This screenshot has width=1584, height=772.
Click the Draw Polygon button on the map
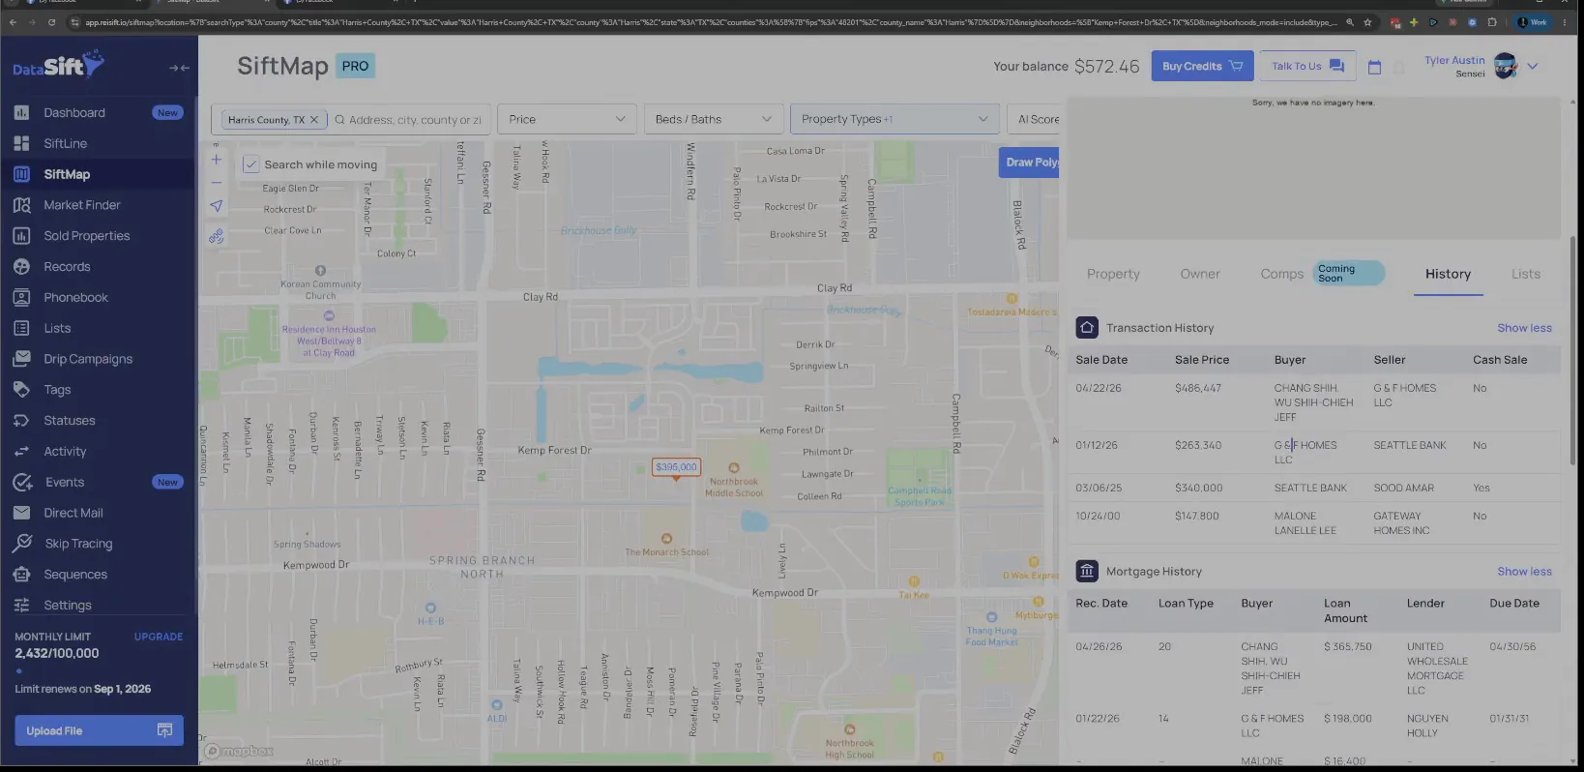click(1030, 163)
